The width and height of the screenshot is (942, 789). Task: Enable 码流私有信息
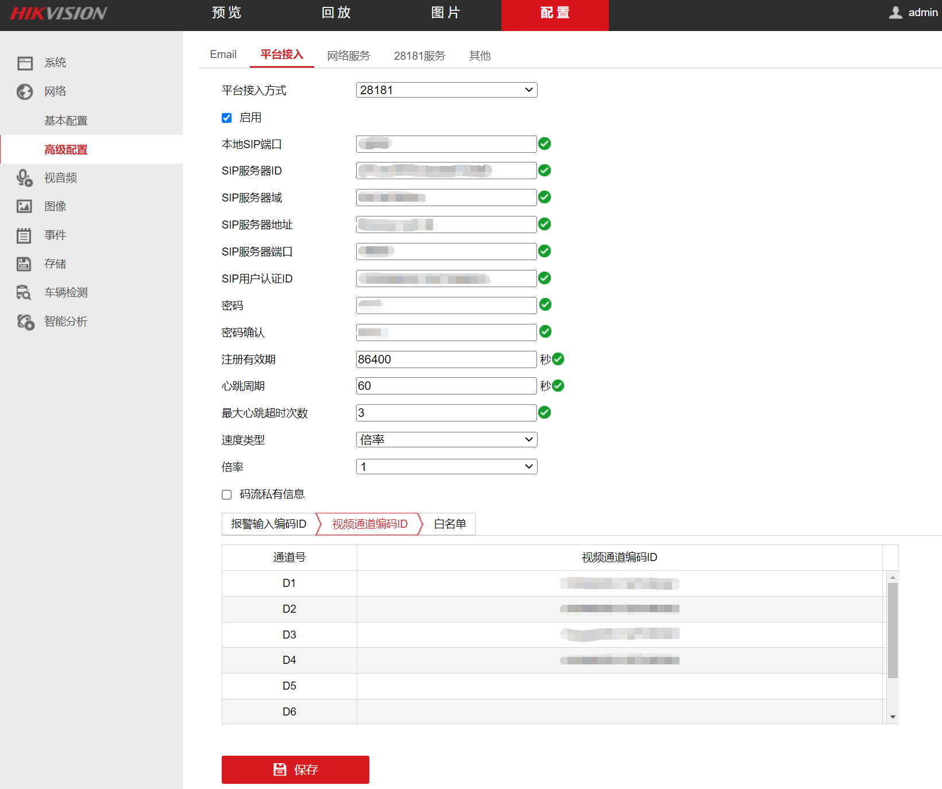click(x=226, y=494)
